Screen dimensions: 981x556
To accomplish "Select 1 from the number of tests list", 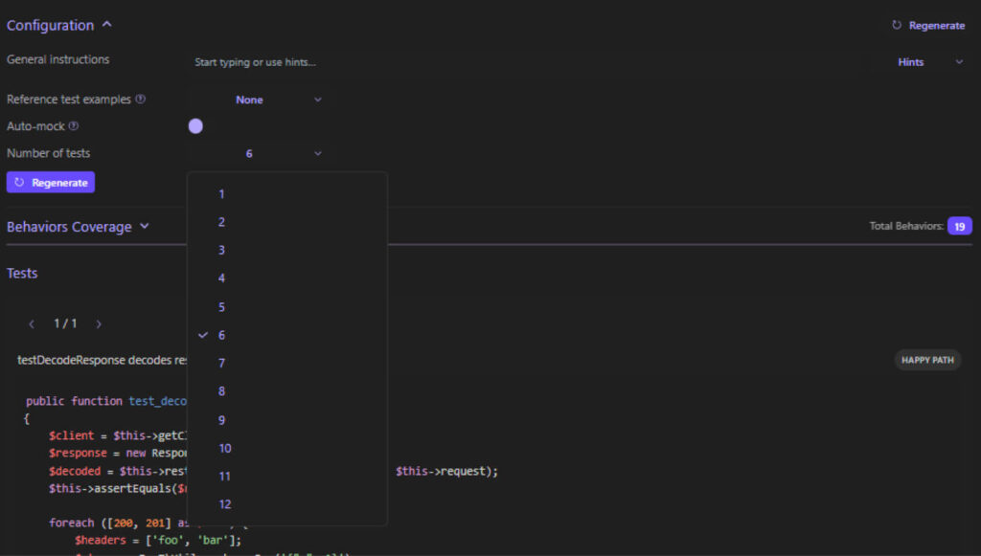I will point(221,193).
